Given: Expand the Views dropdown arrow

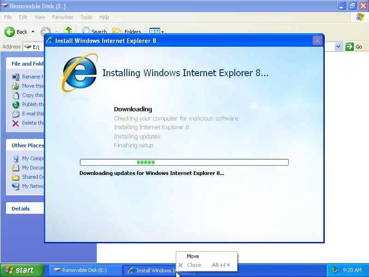Looking at the screenshot, I should point(163,32).
